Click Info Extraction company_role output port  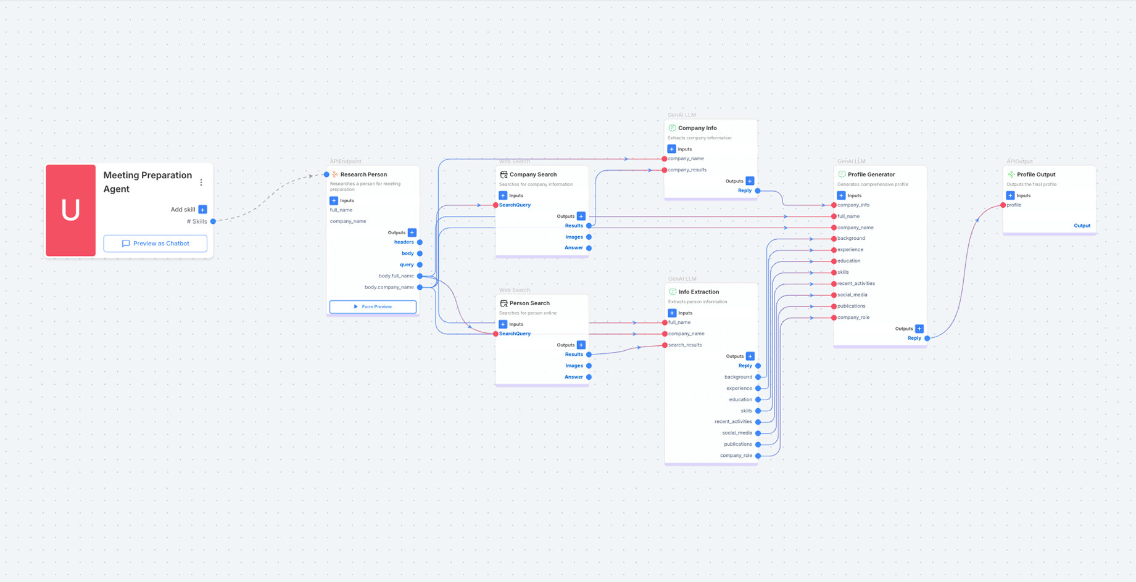[758, 456]
